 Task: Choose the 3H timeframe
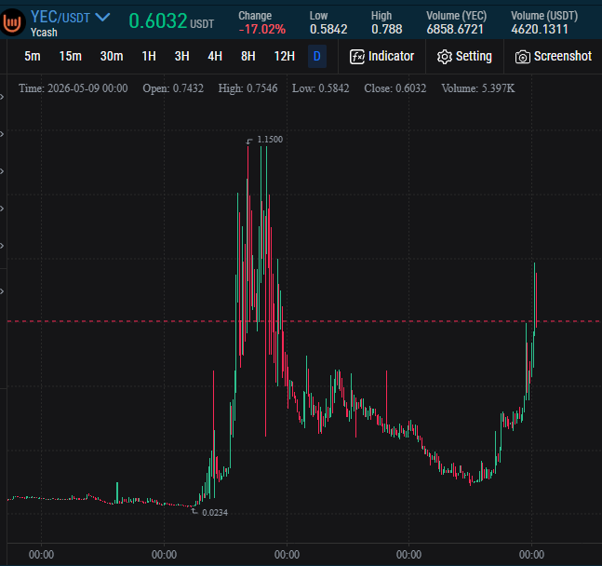(182, 56)
